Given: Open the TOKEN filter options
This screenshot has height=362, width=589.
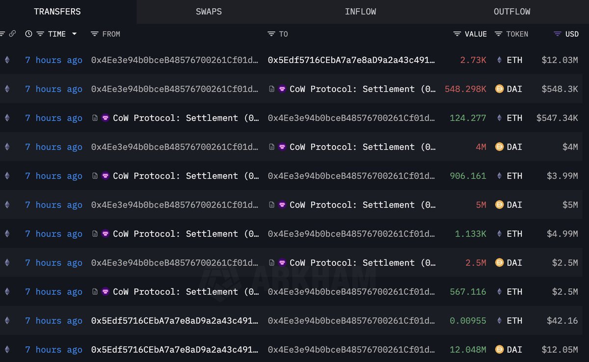Looking at the screenshot, I should [x=498, y=34].
